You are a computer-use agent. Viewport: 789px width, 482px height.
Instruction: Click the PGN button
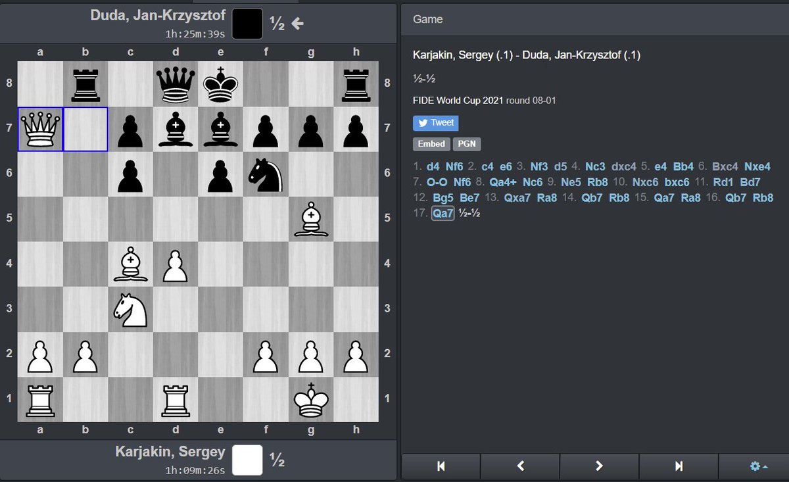(x=467, y=144)
